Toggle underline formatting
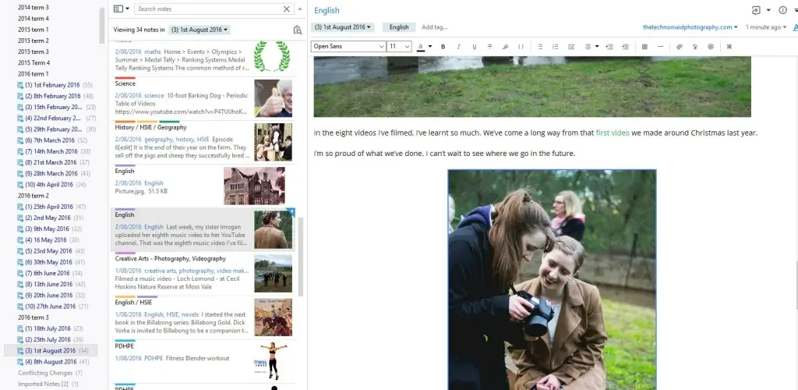The image size is (798, 390). coord(475,46)
